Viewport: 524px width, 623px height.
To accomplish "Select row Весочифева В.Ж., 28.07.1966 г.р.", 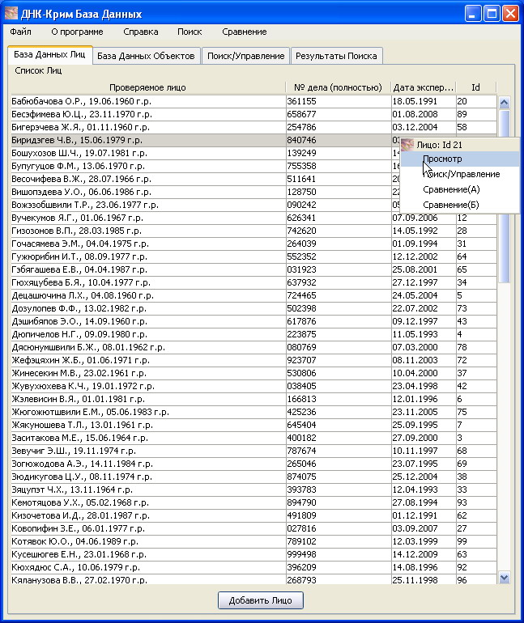I will pos(205,179).
